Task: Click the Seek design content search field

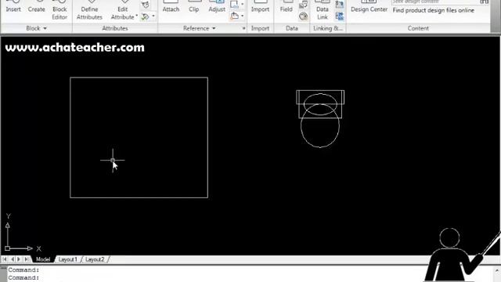Action: tap(436, 2)
